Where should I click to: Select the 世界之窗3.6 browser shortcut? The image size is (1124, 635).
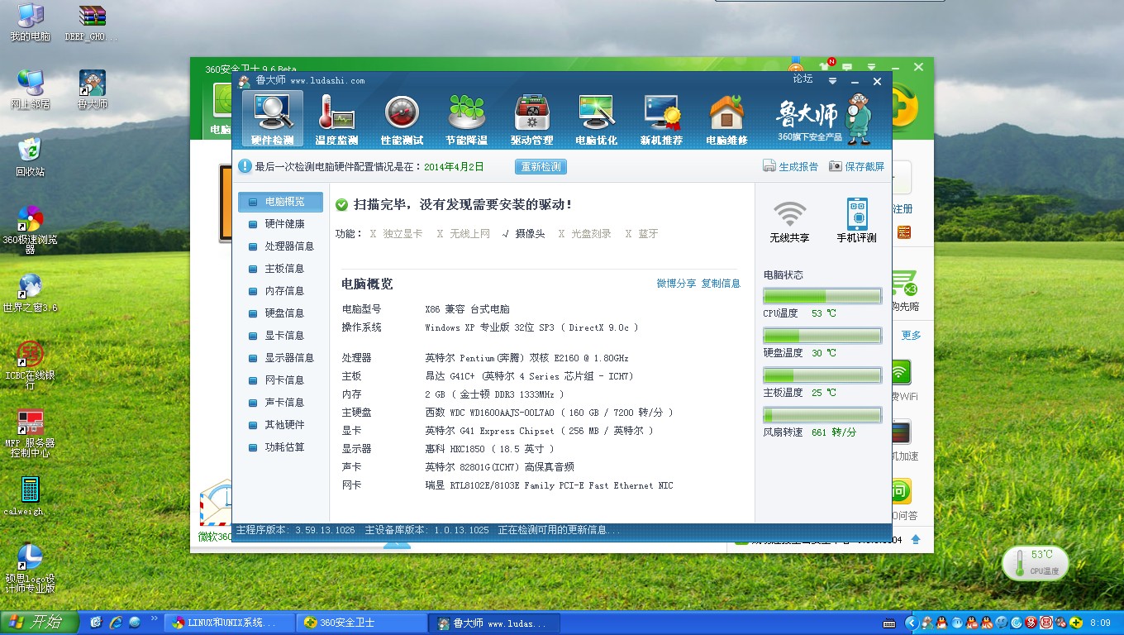click(x=31, y=293)
